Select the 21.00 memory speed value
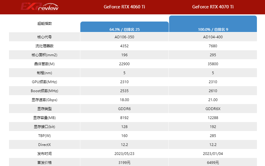This screenshot has width=265, height=166. tap(213, 100)
